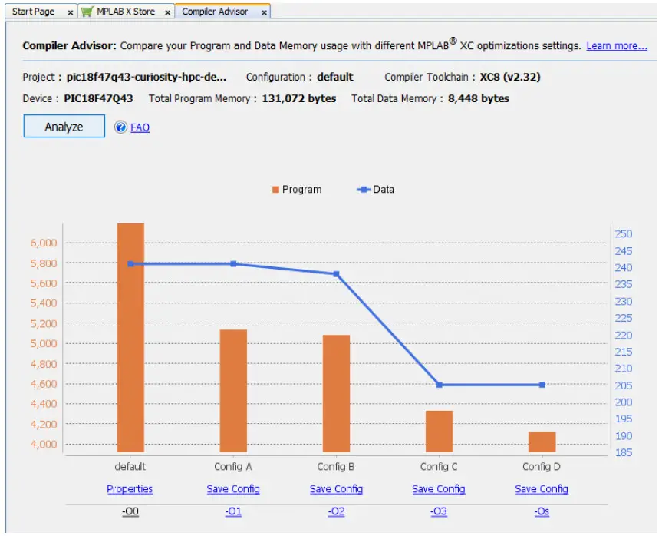Click the Config D data point marker
Viewport: 662px width, 536px height.
pyautogui.click(x=542, y=385)
